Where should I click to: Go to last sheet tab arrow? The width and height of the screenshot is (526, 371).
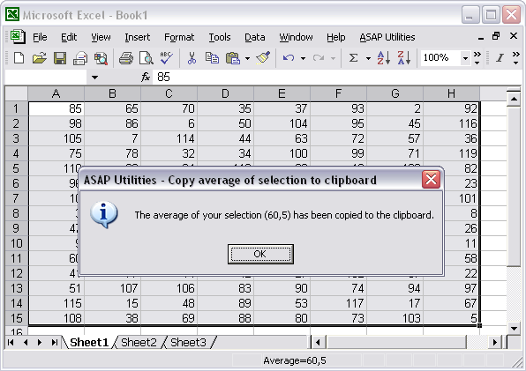pyautogui.click(x=55, y=343)
